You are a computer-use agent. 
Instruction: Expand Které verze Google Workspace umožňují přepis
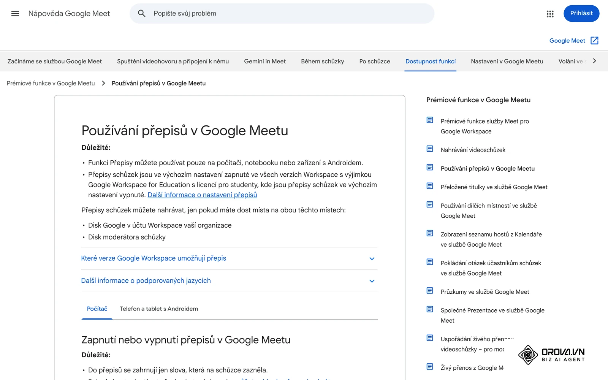(x=229, y=258)
